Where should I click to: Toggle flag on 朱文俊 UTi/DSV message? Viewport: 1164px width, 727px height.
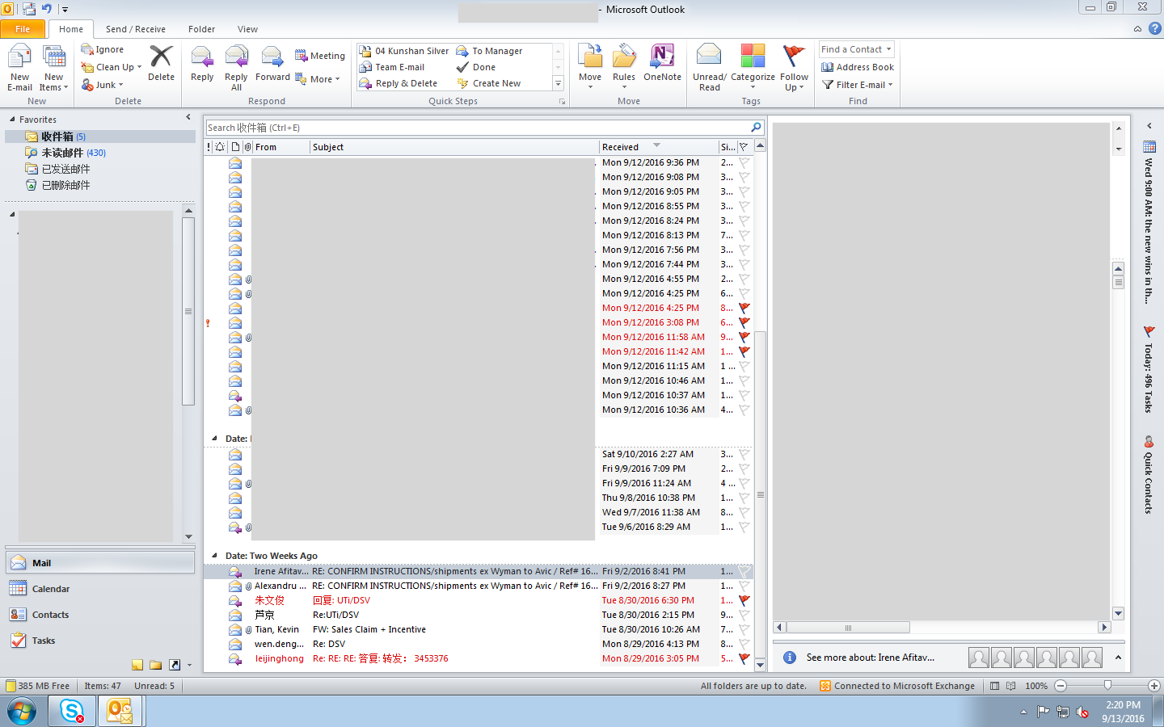point(744,600)
